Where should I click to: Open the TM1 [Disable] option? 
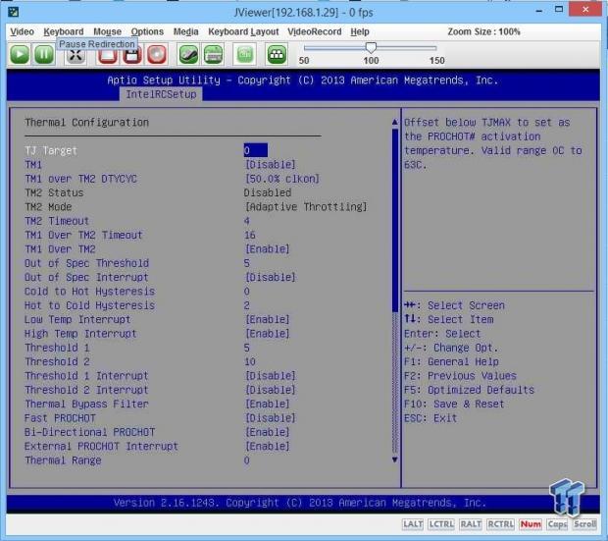click(x=271, y=165)
